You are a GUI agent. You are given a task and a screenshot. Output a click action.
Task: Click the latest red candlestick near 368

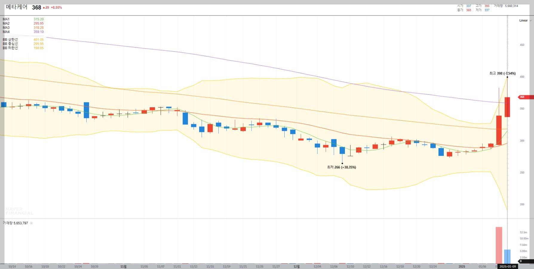507,107
